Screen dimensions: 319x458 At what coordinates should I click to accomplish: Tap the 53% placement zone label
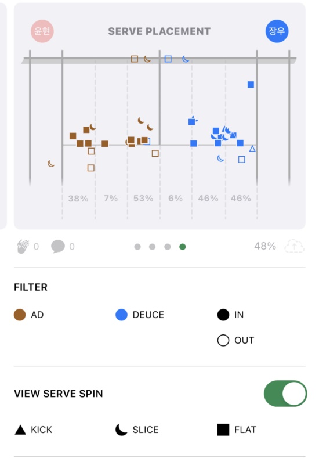(143, 199)
